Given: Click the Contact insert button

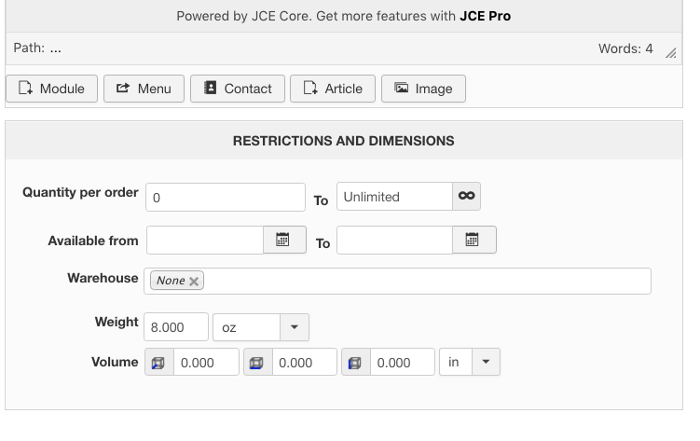Looking at the screenshot, I should pos(238,89).
